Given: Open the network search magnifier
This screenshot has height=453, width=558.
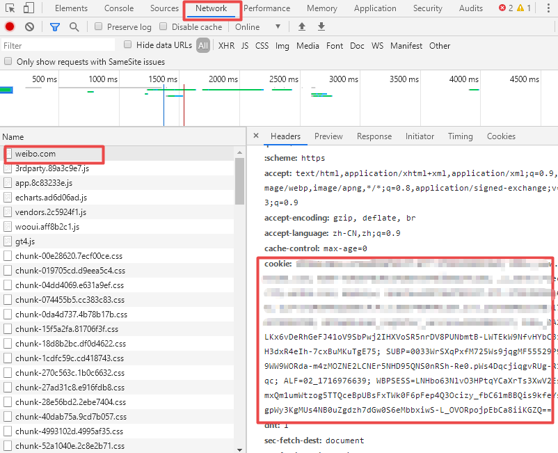Looking at the screenshot, I should (x=74, y=27).
